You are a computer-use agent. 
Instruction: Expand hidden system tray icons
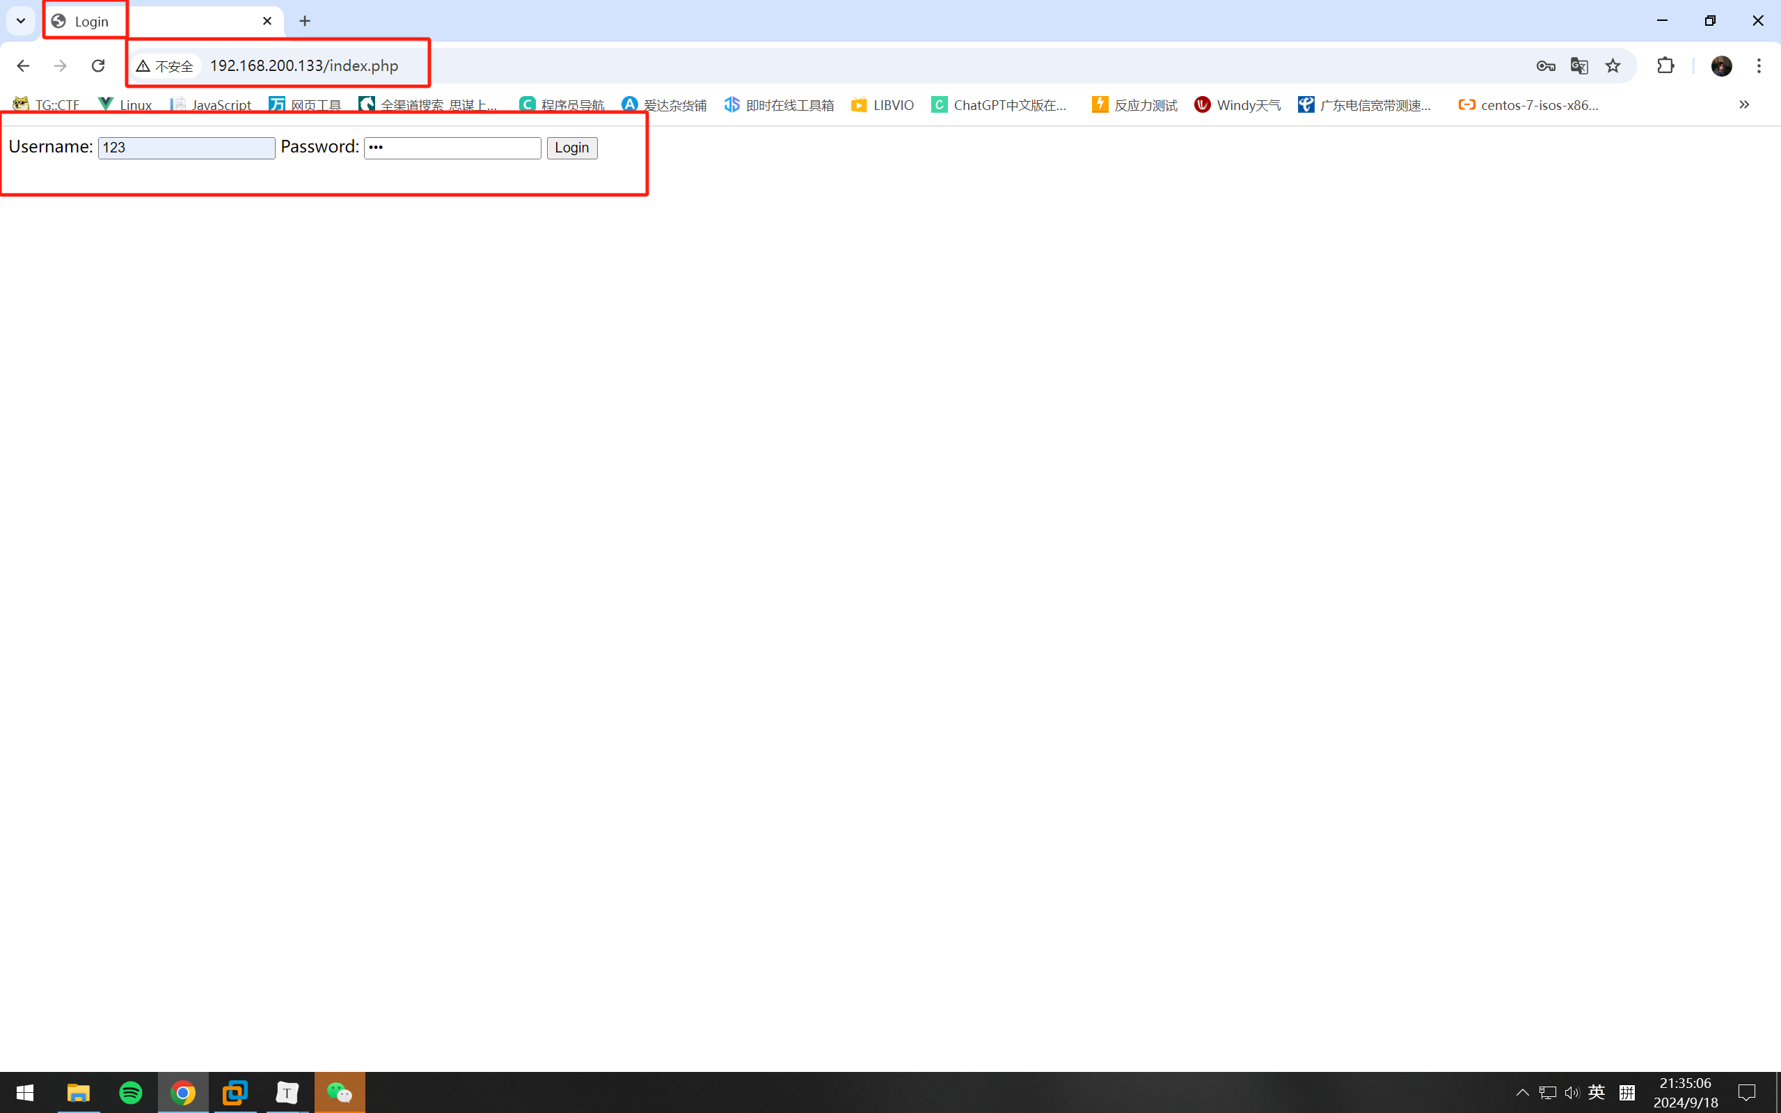tap(1522, 1092)
